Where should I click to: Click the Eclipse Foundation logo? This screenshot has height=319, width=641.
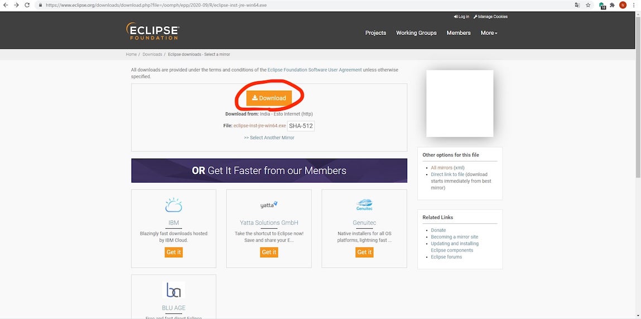[152, 31]
